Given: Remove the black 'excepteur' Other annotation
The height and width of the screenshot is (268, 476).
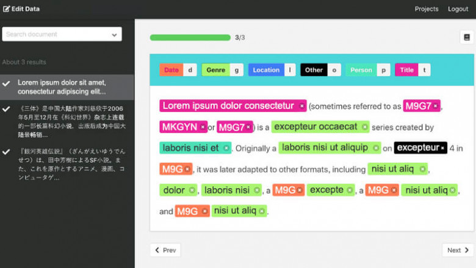Looking at the screenshot, I should [442, 148].
